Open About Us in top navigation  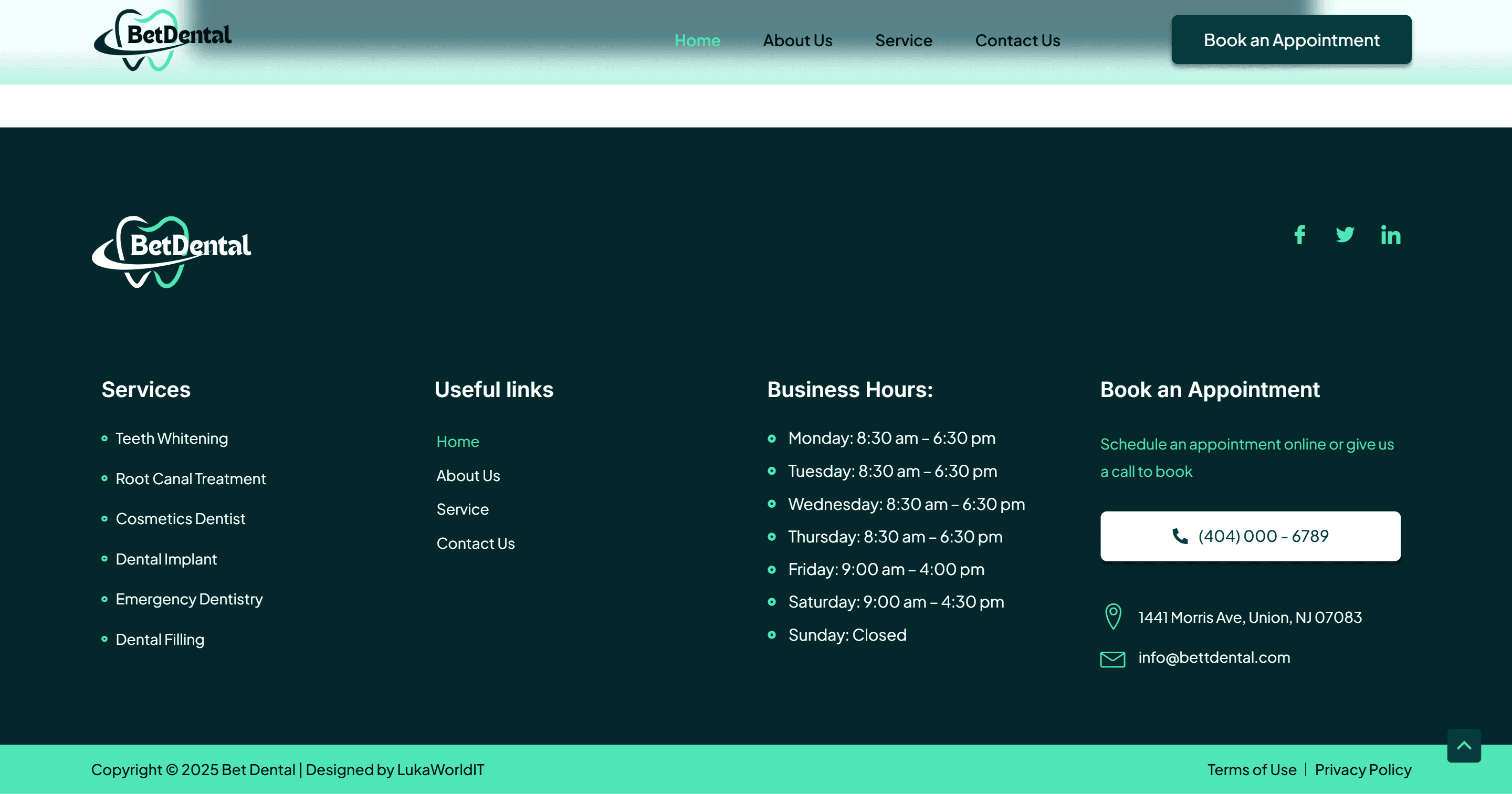[x=797, y=40]
